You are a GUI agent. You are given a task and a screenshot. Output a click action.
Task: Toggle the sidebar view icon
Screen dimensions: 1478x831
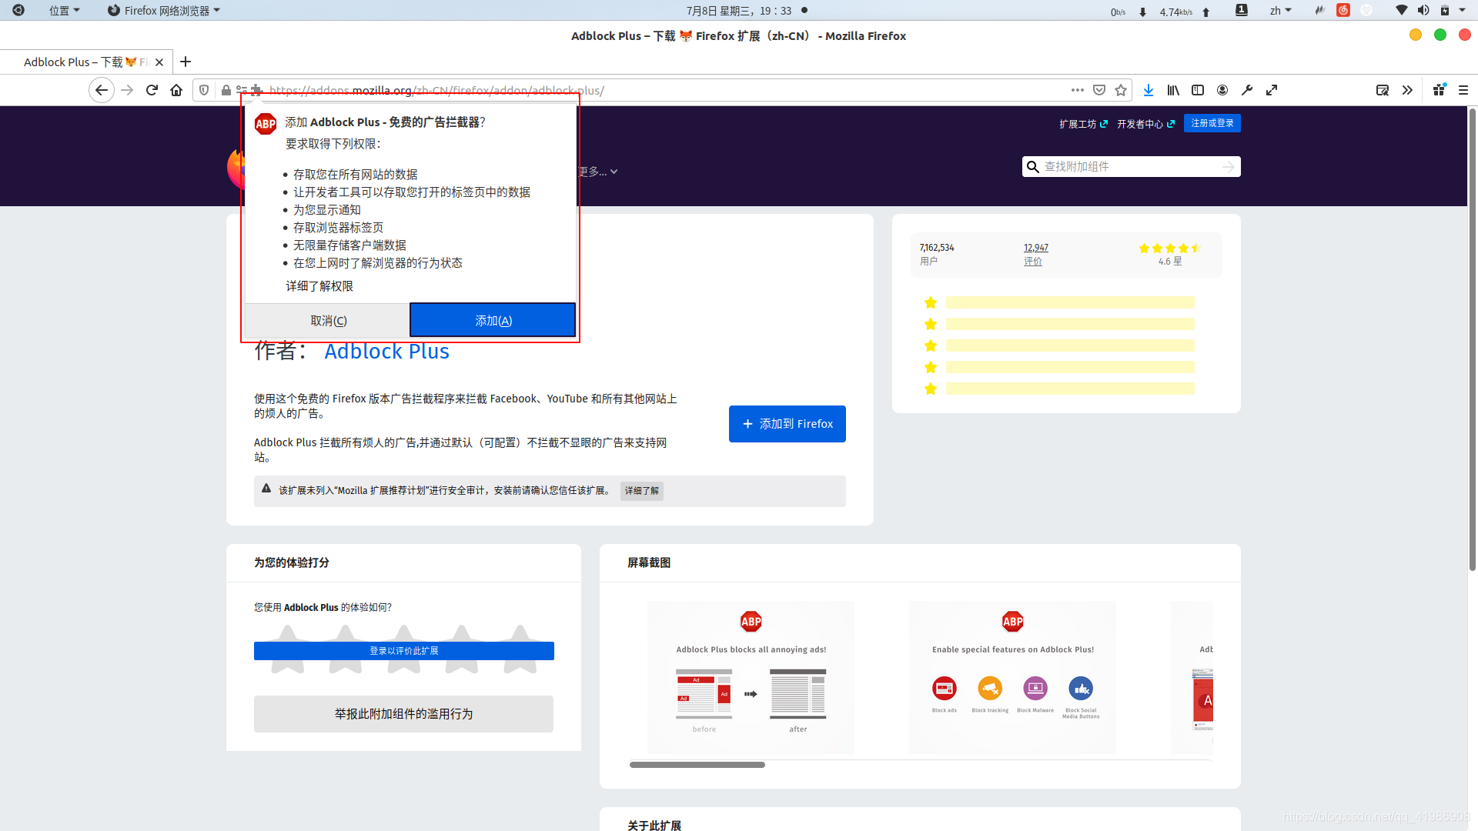point(1197,90)
